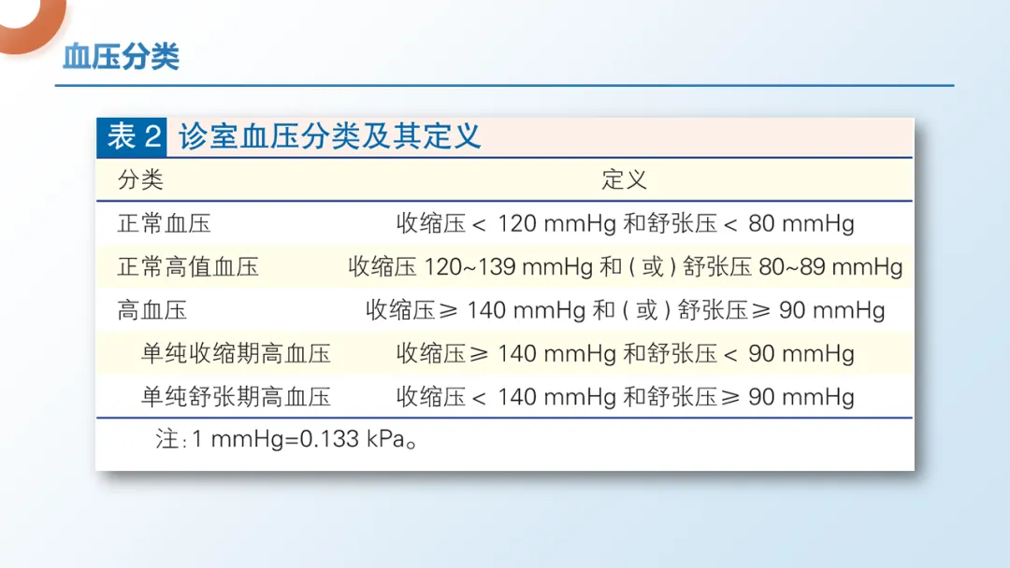Click the 定义 column header

pos(624,179)
